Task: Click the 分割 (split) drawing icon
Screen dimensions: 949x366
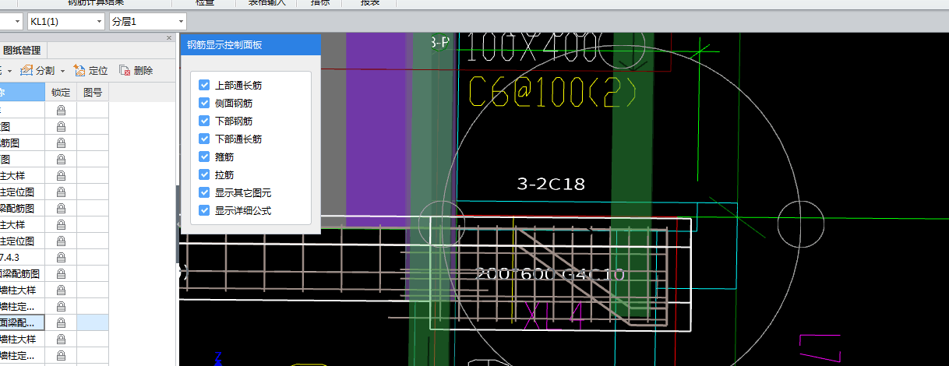Action: (26, 71)
